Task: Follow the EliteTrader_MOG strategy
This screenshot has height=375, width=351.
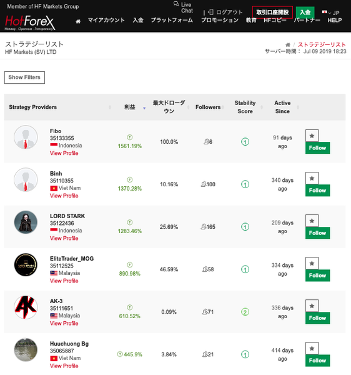Action: click(317, 276)
